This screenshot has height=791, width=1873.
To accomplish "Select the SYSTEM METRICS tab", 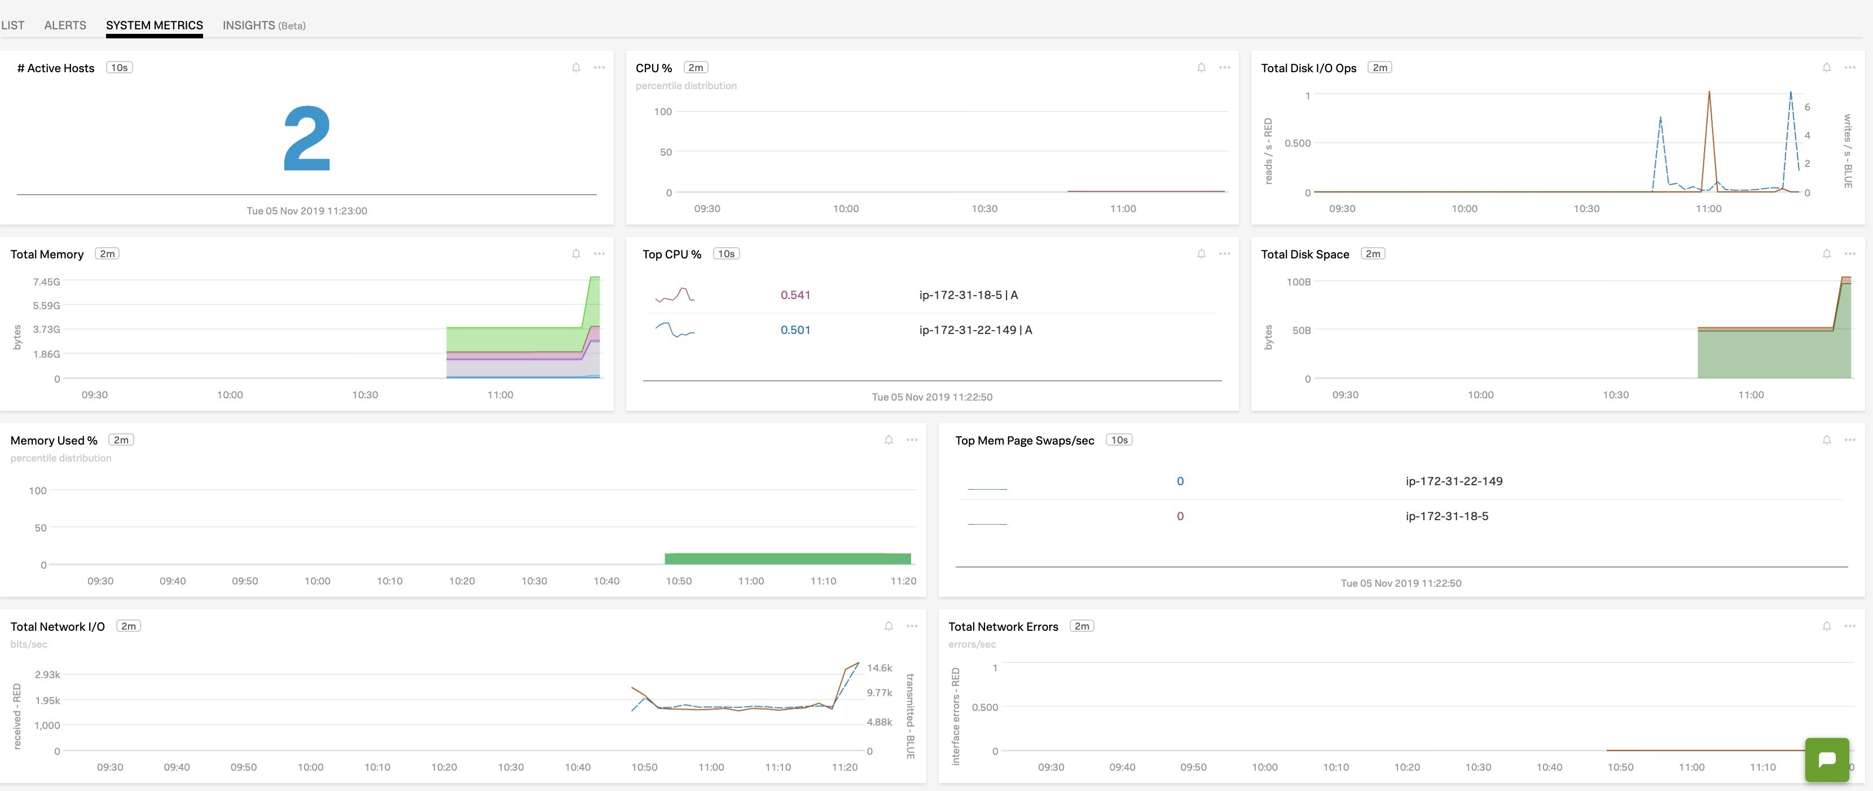I will point(154,25).
